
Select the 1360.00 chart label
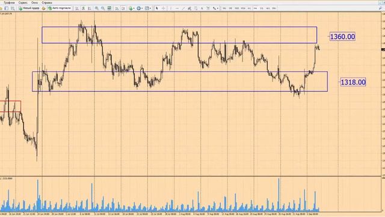[x=342, y=37]
